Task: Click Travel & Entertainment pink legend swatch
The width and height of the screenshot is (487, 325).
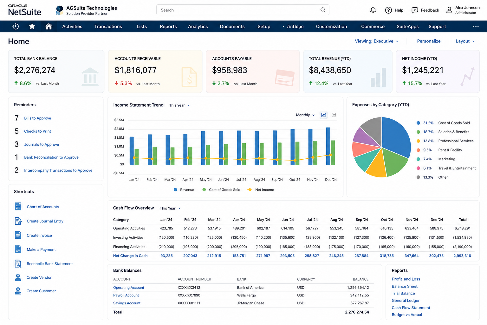Action: click(418, 168)
